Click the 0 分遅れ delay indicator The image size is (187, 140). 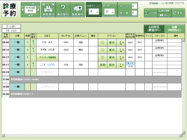point(11,26)
